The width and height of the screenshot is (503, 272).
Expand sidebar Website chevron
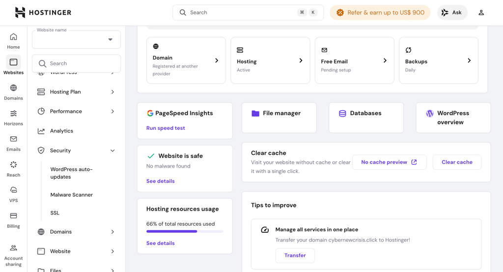coord(112,251)
